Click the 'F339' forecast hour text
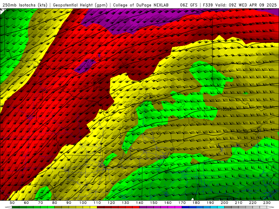 [208, 5]
